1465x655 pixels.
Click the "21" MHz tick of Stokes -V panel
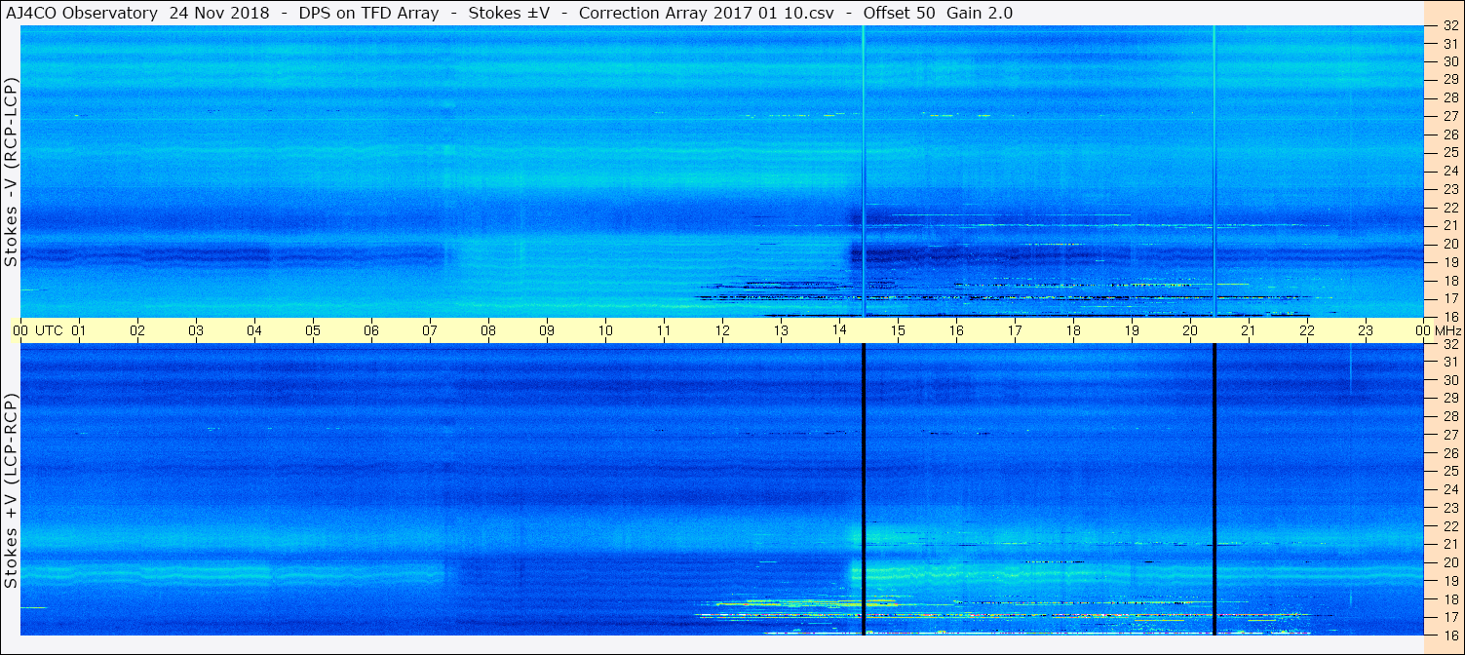[1449, 225]
